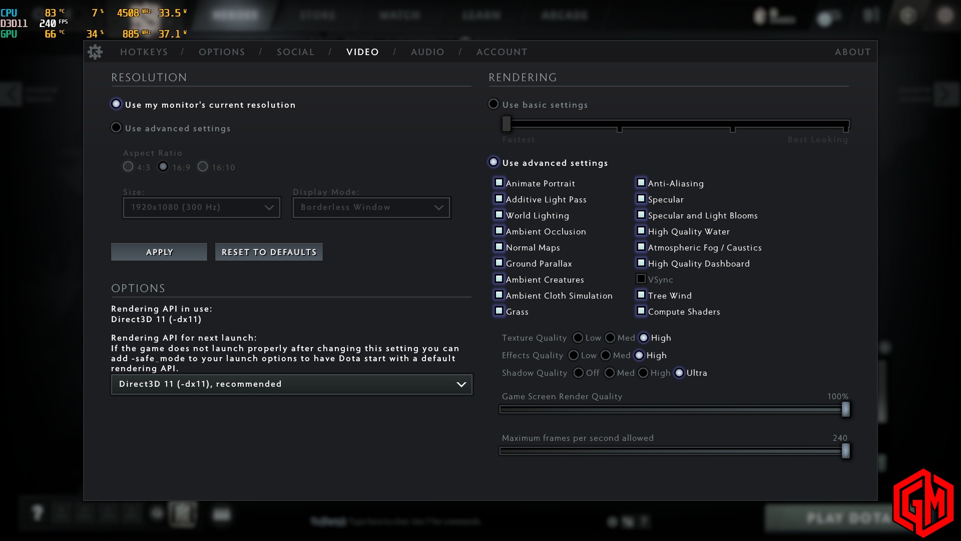Viewport: 961px width, 541px height.
Task: Open the resolution Size dropdown
Action: pyautogui.click(x=201, y=207)
